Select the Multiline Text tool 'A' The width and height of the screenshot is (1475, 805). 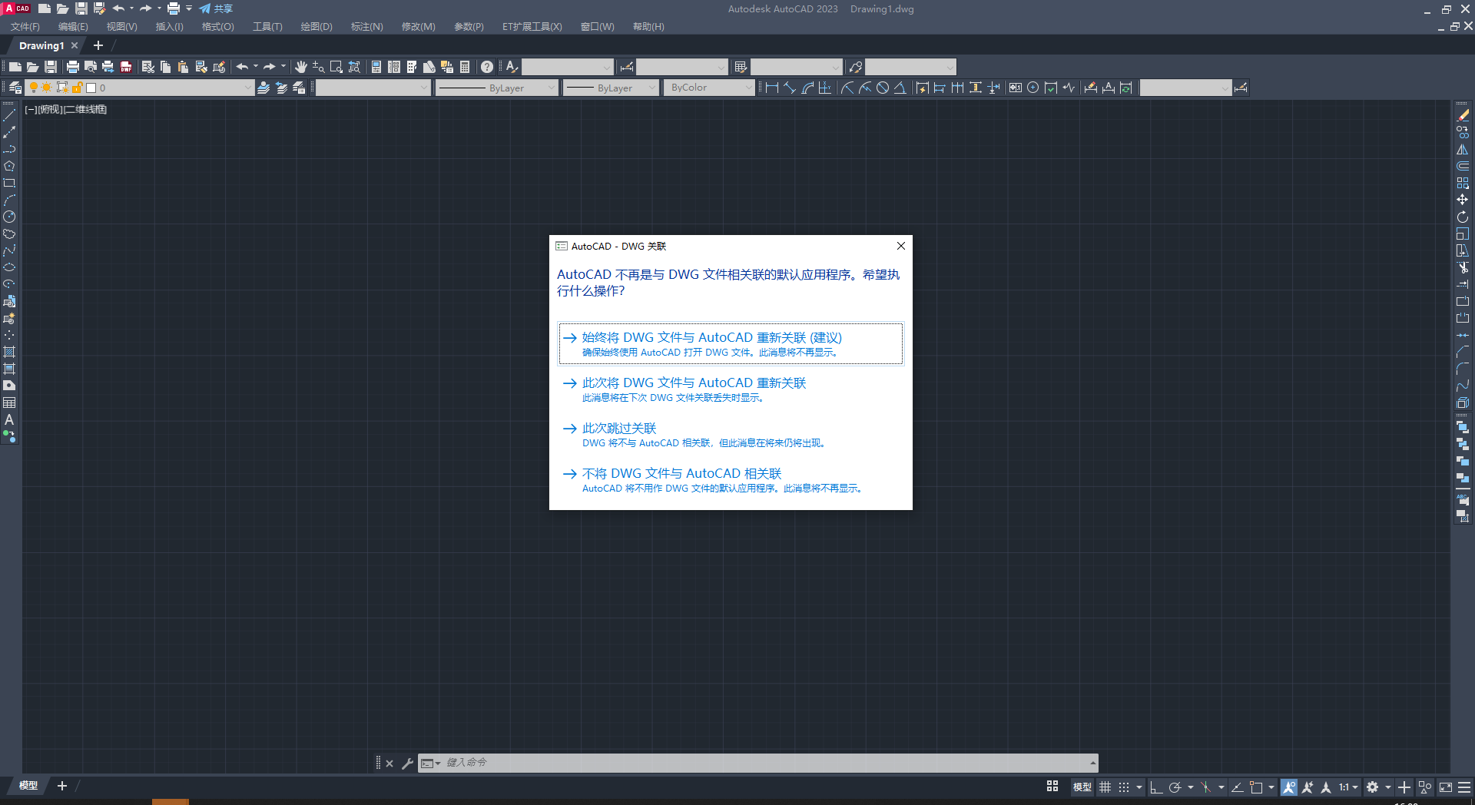click(x=9, y=420)
